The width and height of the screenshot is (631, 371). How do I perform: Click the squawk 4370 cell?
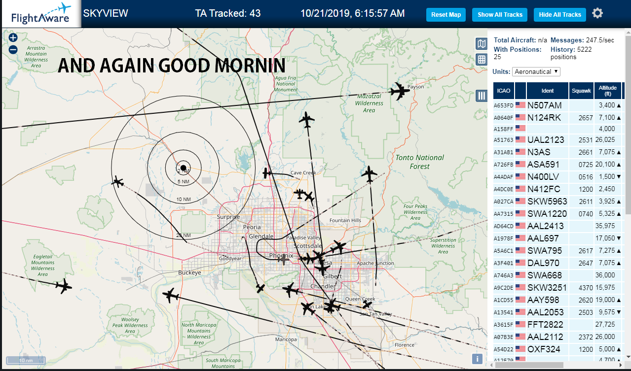click(x=581, y=287)
